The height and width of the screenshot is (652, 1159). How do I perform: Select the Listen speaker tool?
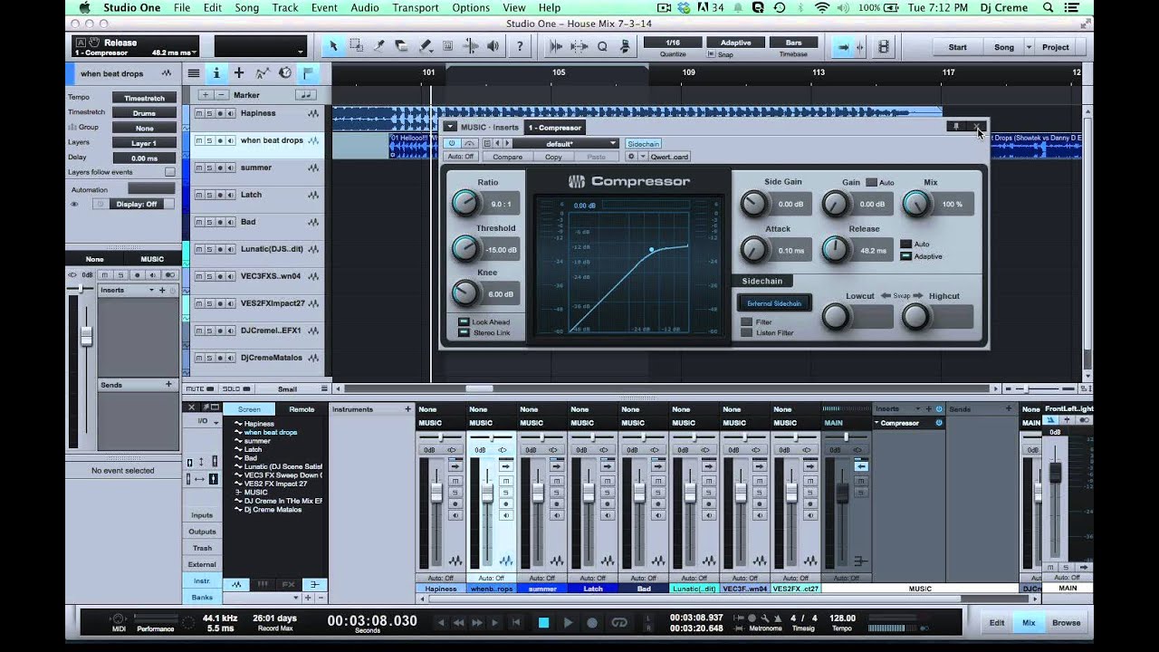493,46
